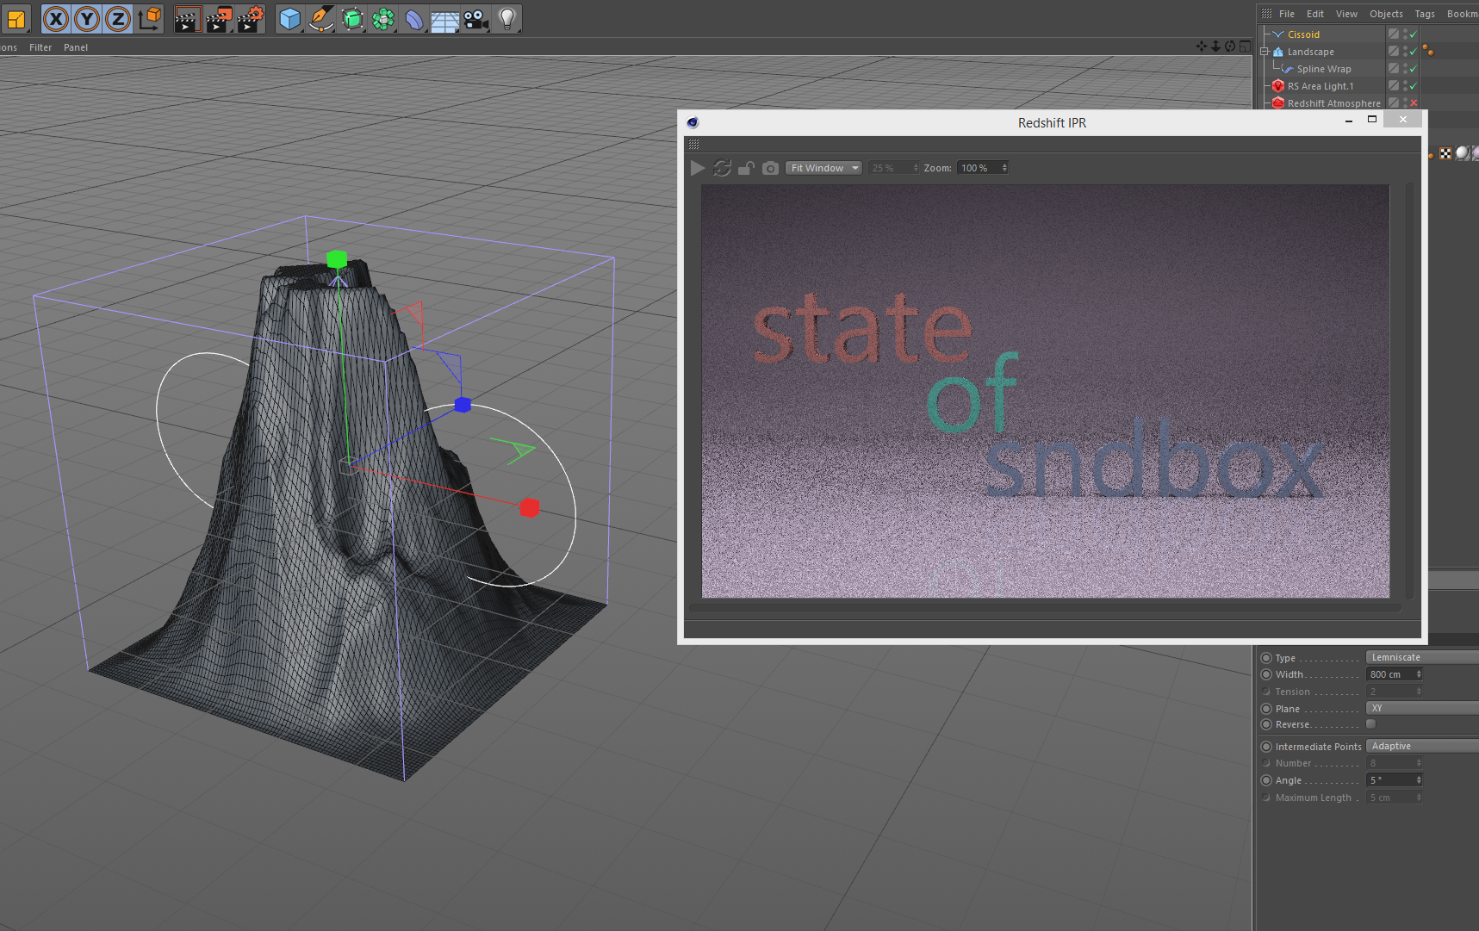
Task: Click the Landscape phong tag dots
Action: point(1428,51)
